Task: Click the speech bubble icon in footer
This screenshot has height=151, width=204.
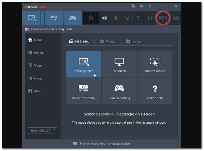Action: [x=75, y=143]
